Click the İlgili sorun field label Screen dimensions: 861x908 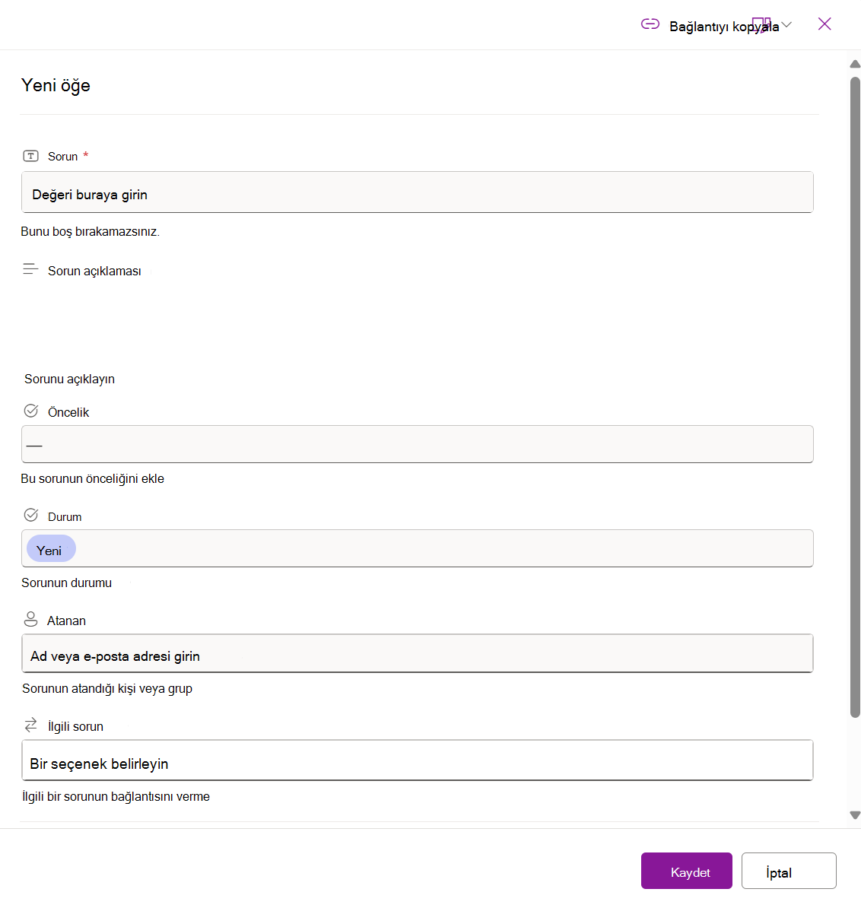coord(76,727)
